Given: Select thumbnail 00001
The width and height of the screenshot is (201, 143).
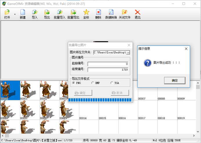Looking at the screenshot, I should [30, 90].
